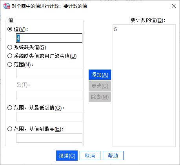Click the lowest-to-value input field
Viewport: 180px width, 165px height.
[x=49, y=117]
